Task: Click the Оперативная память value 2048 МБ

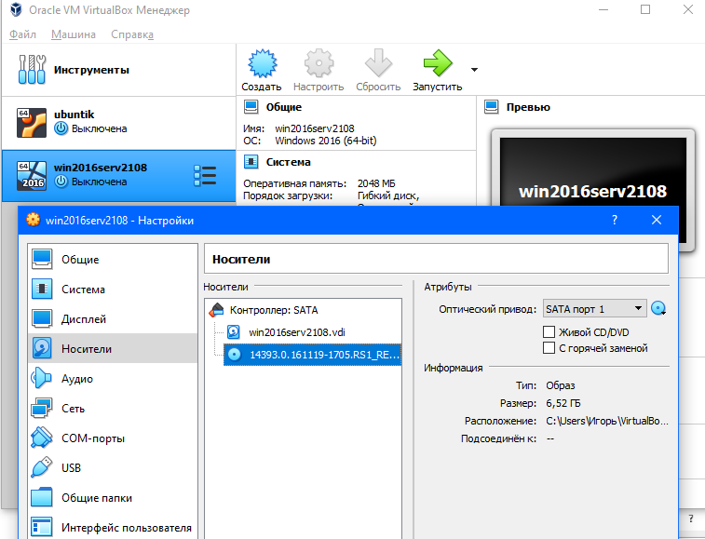Action: [376, 183]
